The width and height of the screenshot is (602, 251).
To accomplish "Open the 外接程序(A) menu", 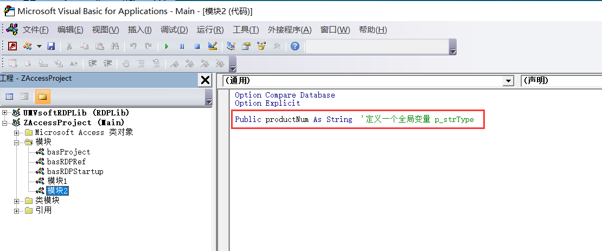I will pos(290,30).
